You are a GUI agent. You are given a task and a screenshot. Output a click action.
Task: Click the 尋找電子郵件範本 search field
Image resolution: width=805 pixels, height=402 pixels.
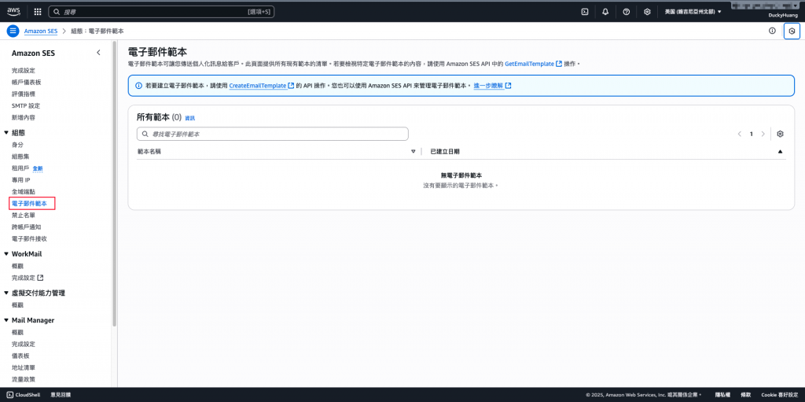(273, 134)
